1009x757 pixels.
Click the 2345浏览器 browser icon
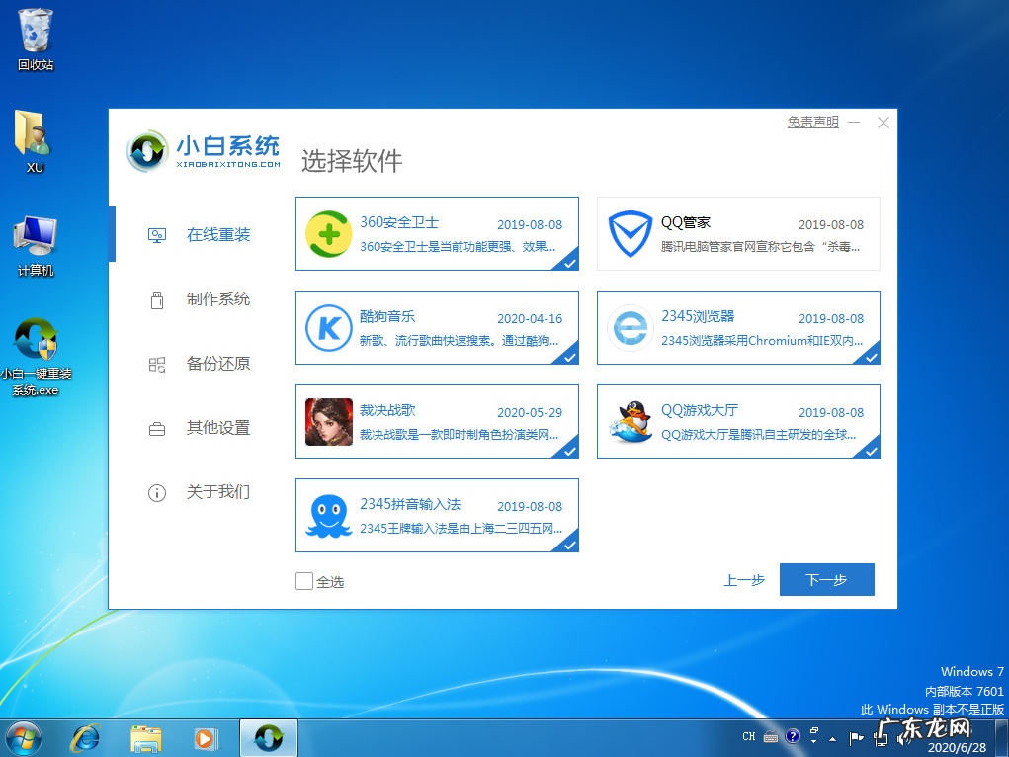point(630,328)
